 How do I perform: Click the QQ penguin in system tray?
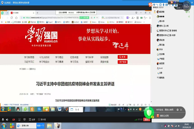[165, 126]
